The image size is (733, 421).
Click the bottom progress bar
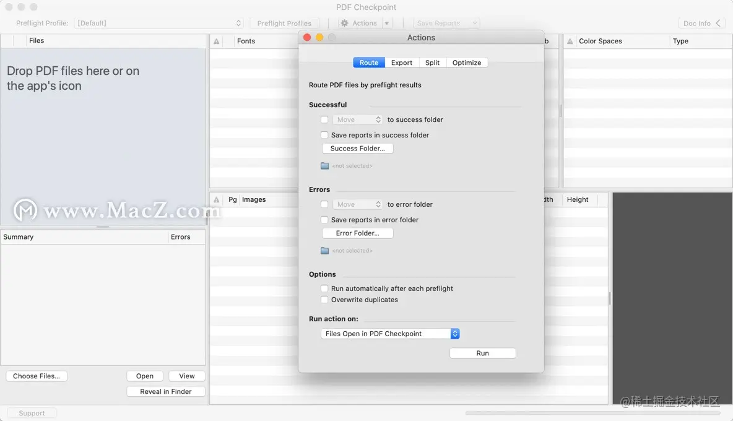coord(592,413)
